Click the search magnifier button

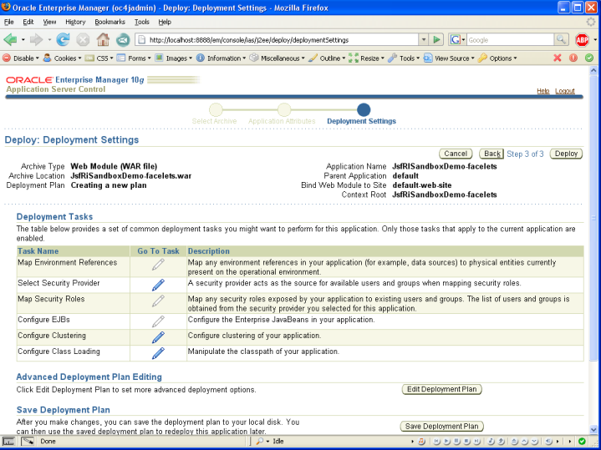[x=561, y=39]
